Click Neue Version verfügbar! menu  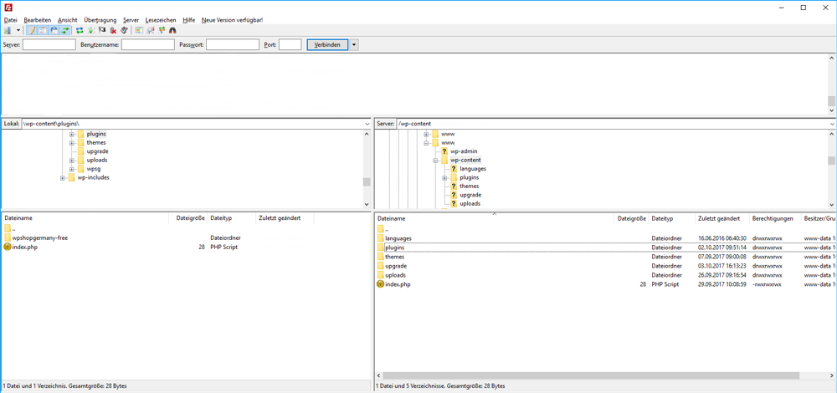click(x=232, y=20)
